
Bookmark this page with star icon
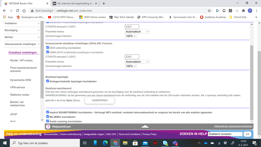[209, 11]
